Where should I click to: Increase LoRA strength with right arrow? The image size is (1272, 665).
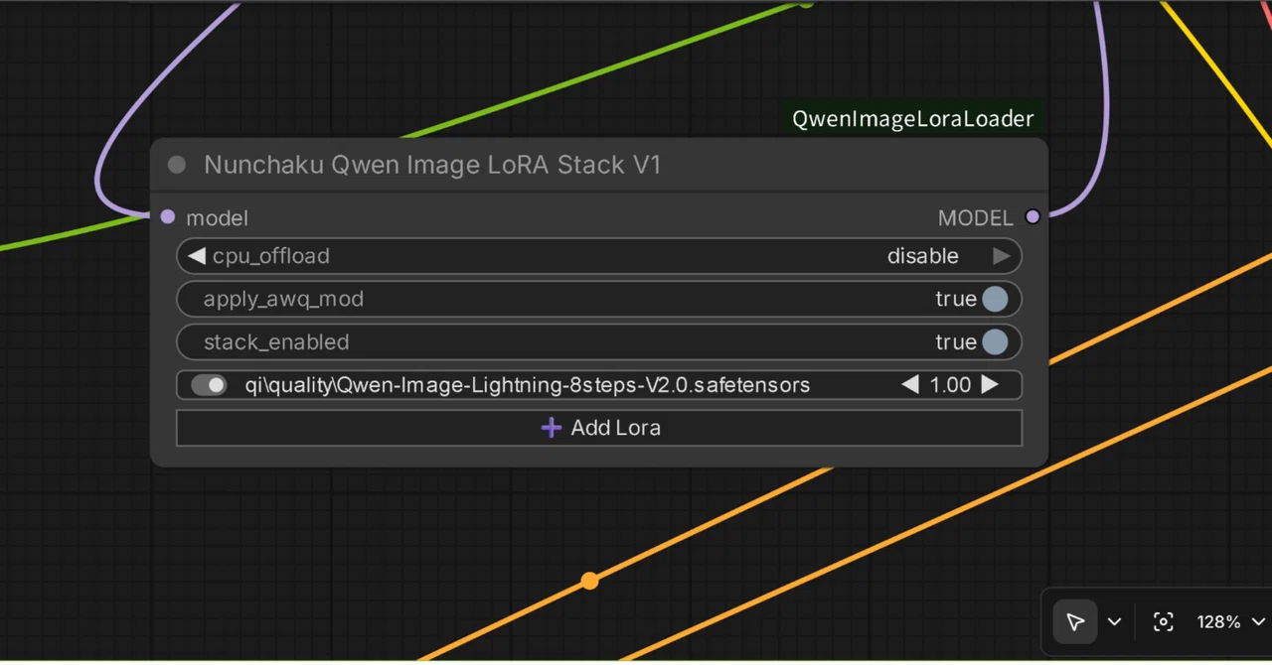[x=990, y=384]
